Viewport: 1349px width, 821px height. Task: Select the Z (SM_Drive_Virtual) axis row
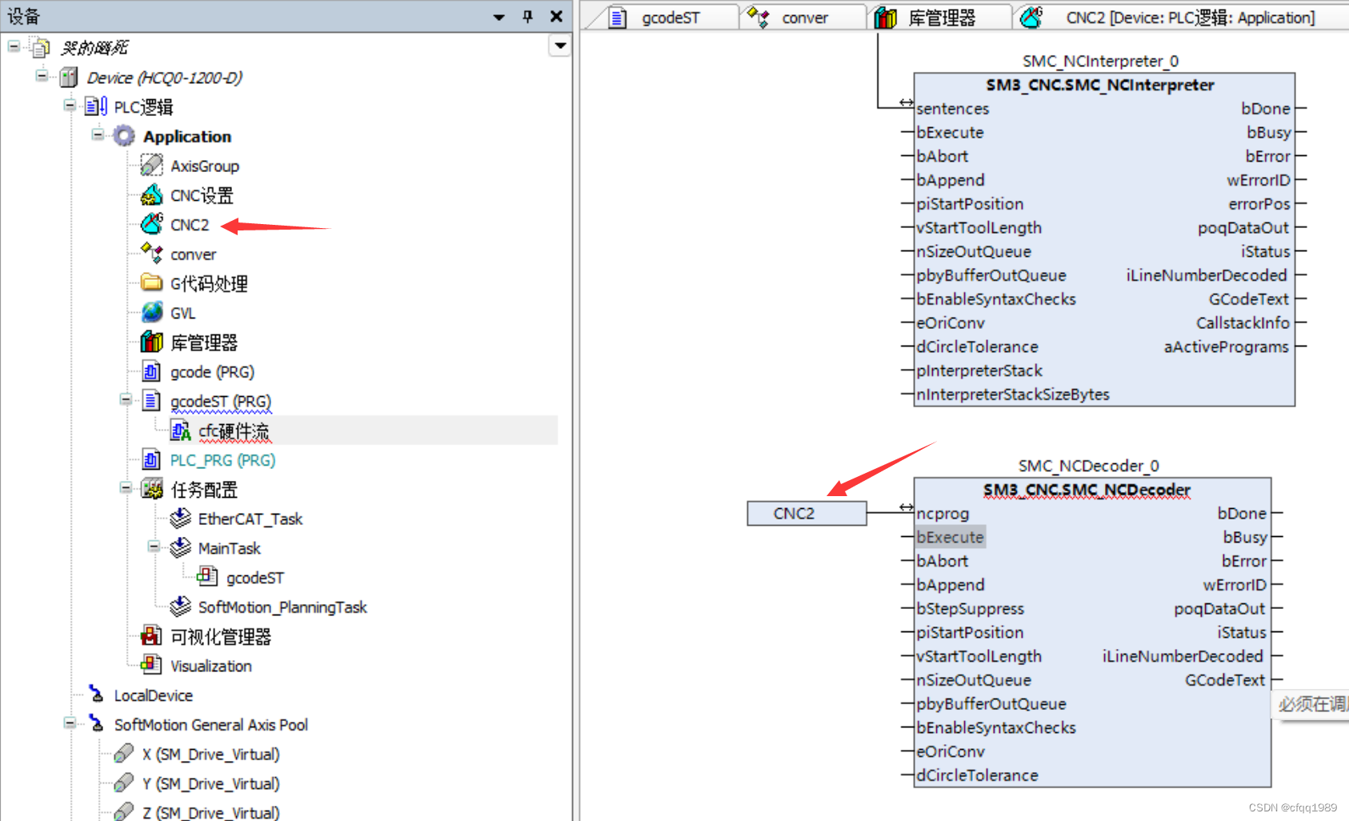pyautogui.click(x=210, y=812)
